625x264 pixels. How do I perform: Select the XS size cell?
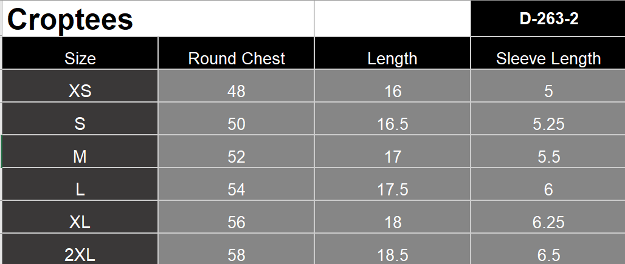[80, 91]
